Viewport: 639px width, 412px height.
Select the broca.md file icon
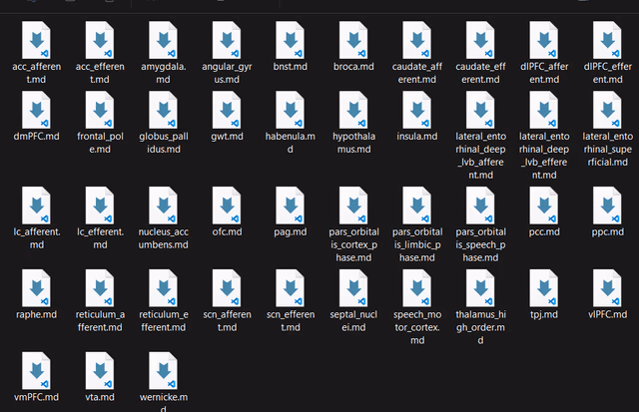coord(353,40)
